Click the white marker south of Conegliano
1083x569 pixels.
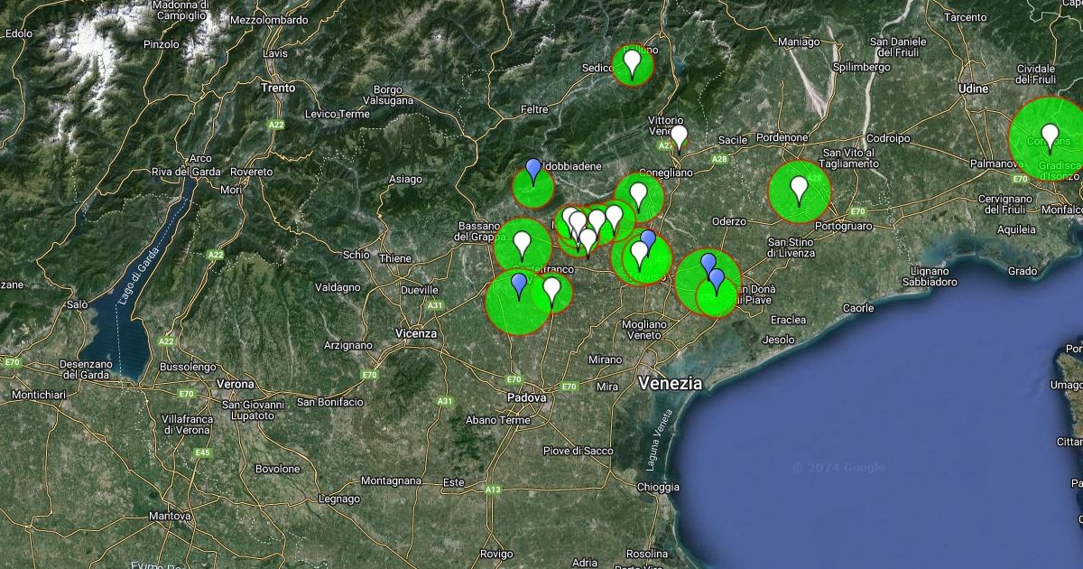[x=639, y=193]
